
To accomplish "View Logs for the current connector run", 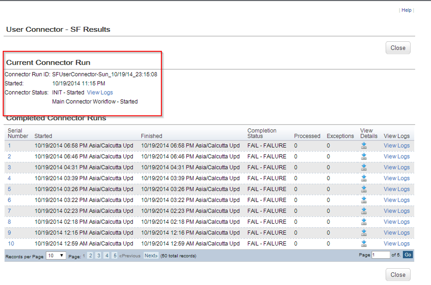I will [100, 93].
